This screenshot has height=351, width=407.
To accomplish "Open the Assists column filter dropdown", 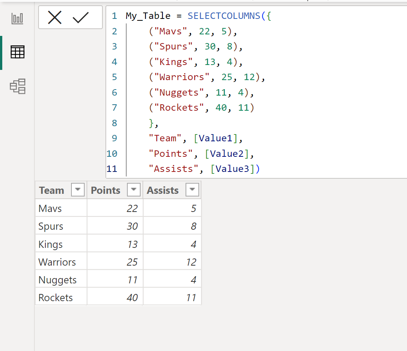I will [x=192, y=190].
